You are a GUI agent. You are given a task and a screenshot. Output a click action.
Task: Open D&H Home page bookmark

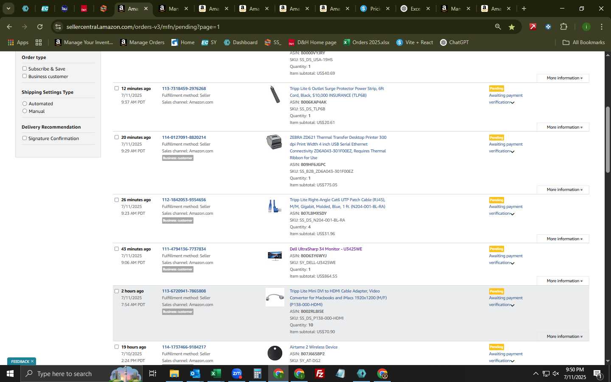tap(312, 42)
